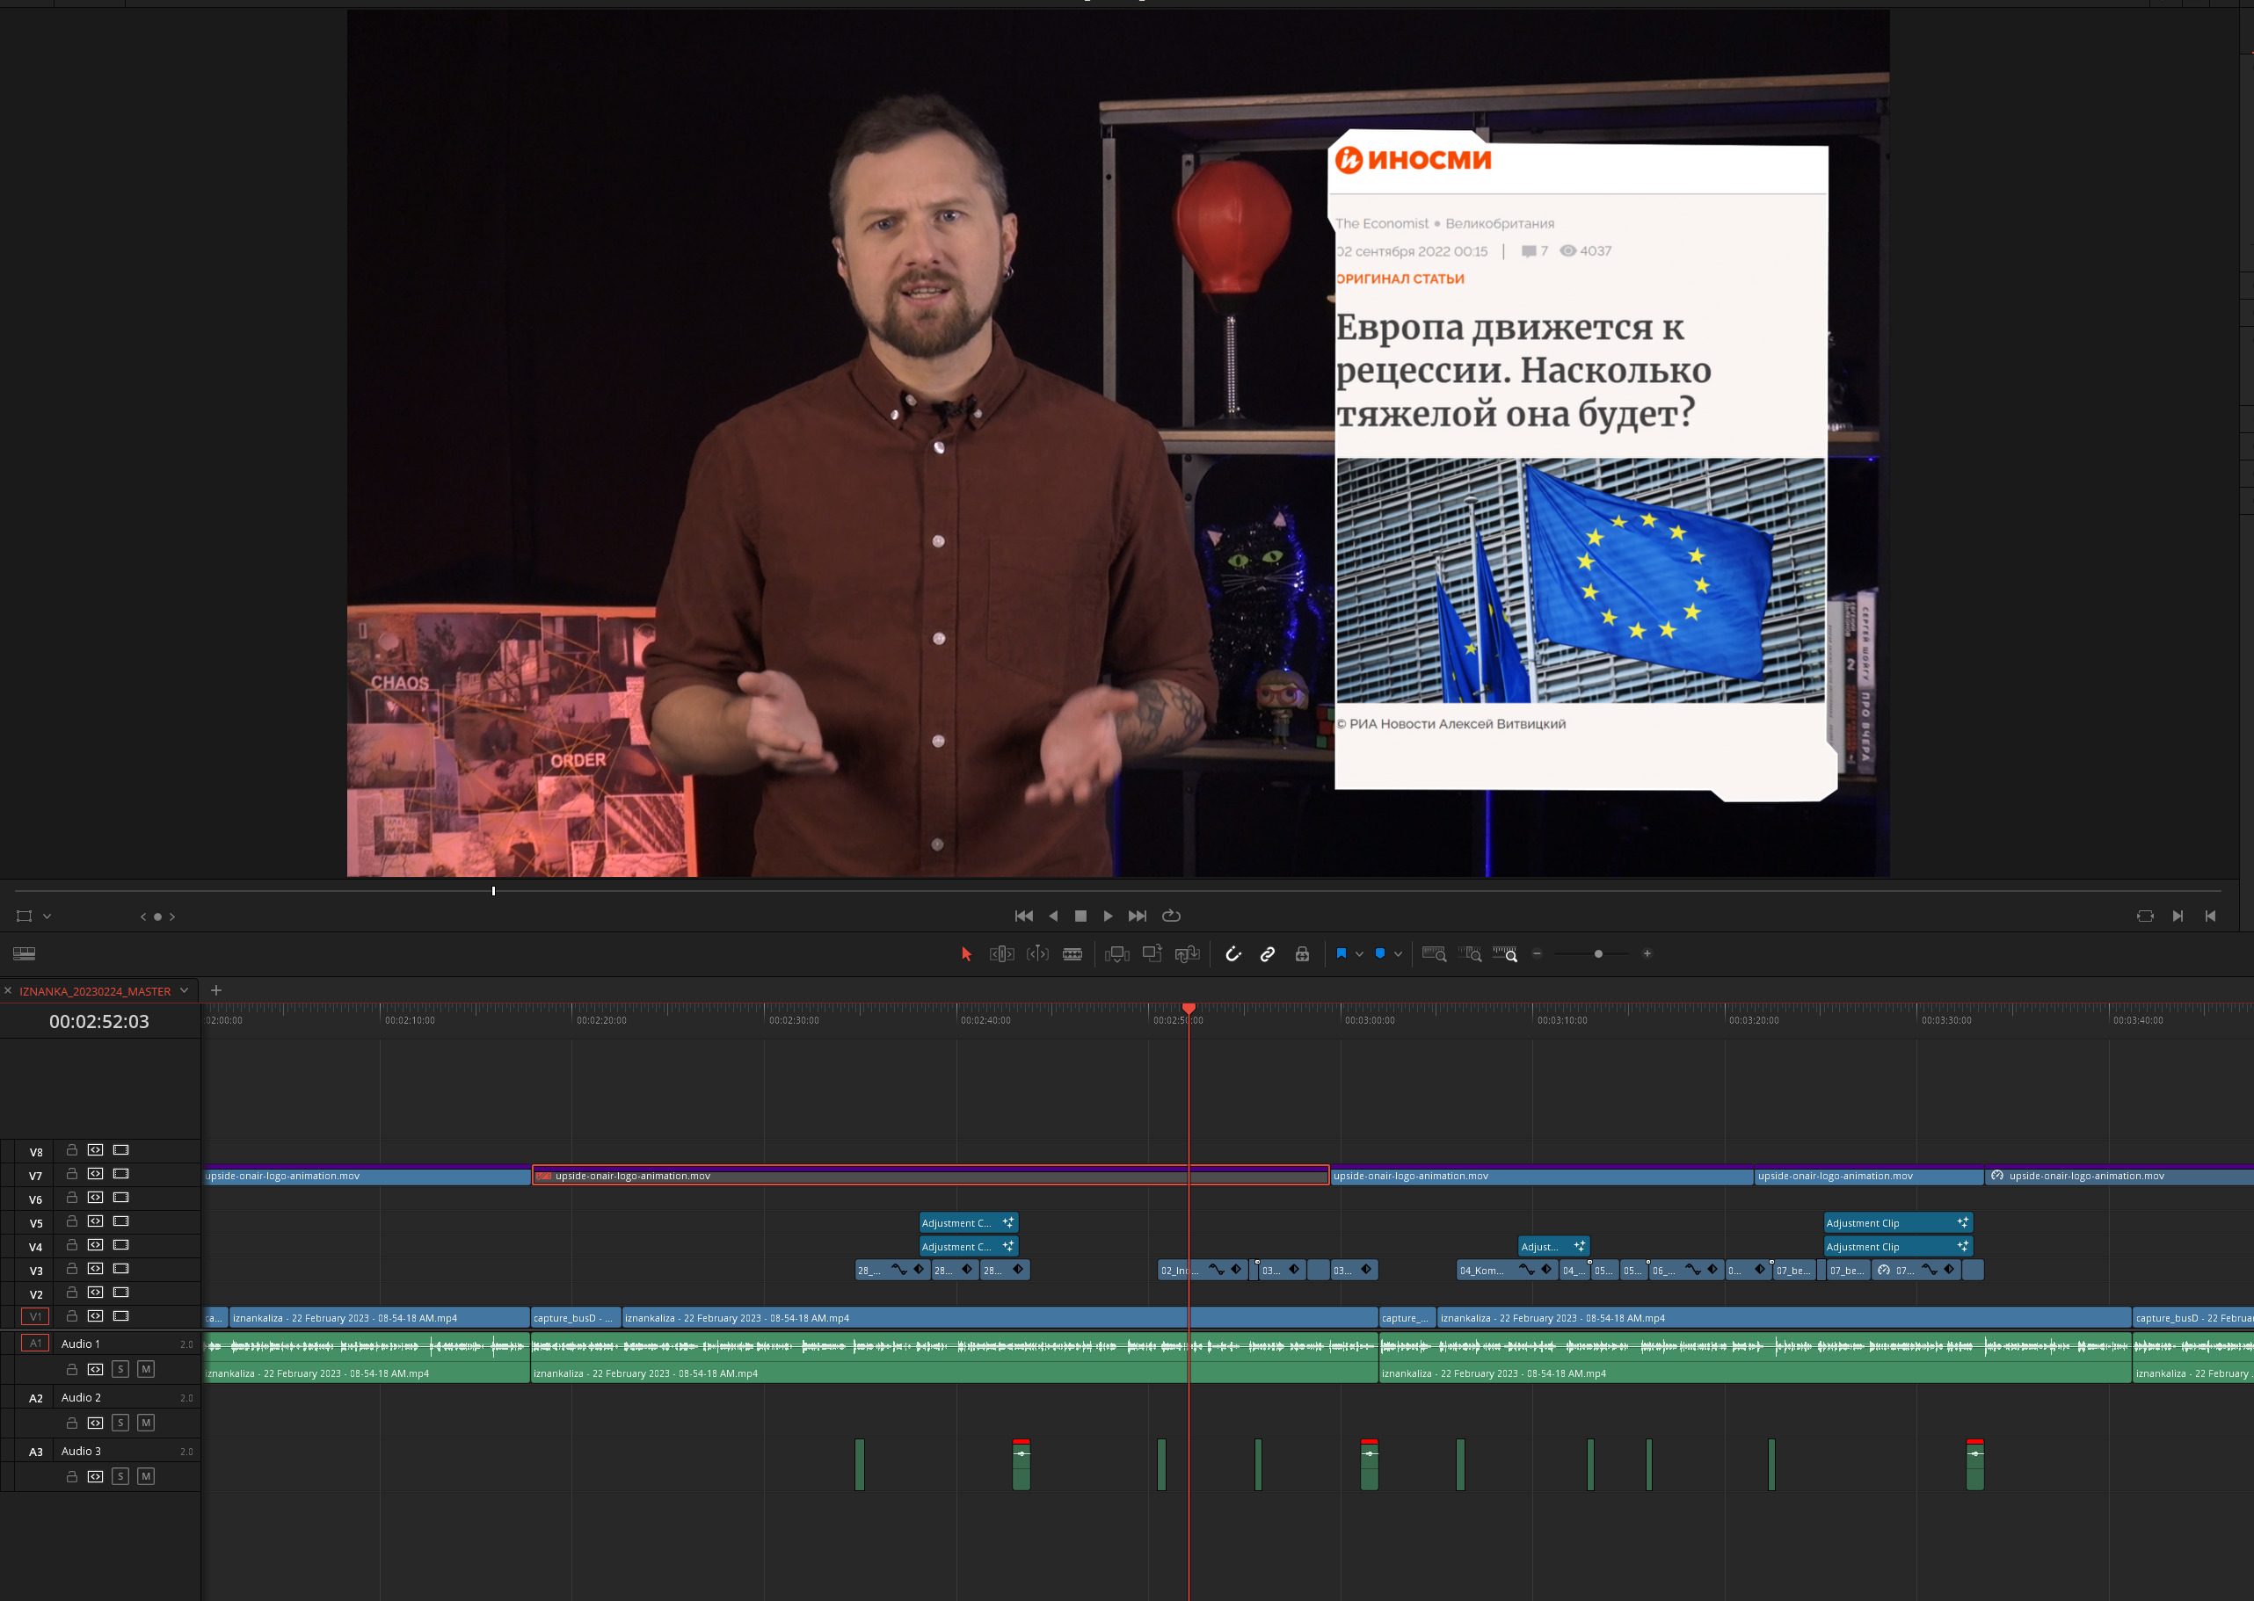Select the Blade Edit Mode tool
Image resolution: width=2254 pixels, height=1601 pixels.
point(1072,953)
